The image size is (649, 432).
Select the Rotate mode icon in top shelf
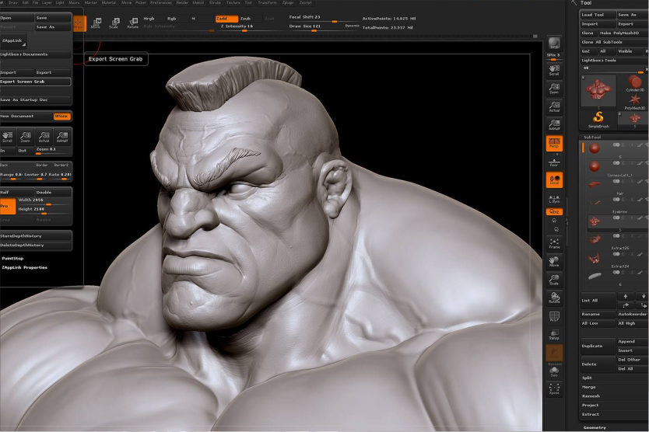click(132, 23)
